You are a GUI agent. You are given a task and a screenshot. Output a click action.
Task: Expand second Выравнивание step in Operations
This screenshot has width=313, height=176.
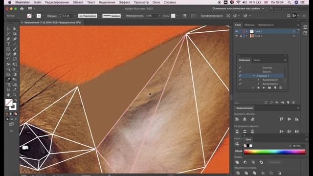click(x=259, y=84)
